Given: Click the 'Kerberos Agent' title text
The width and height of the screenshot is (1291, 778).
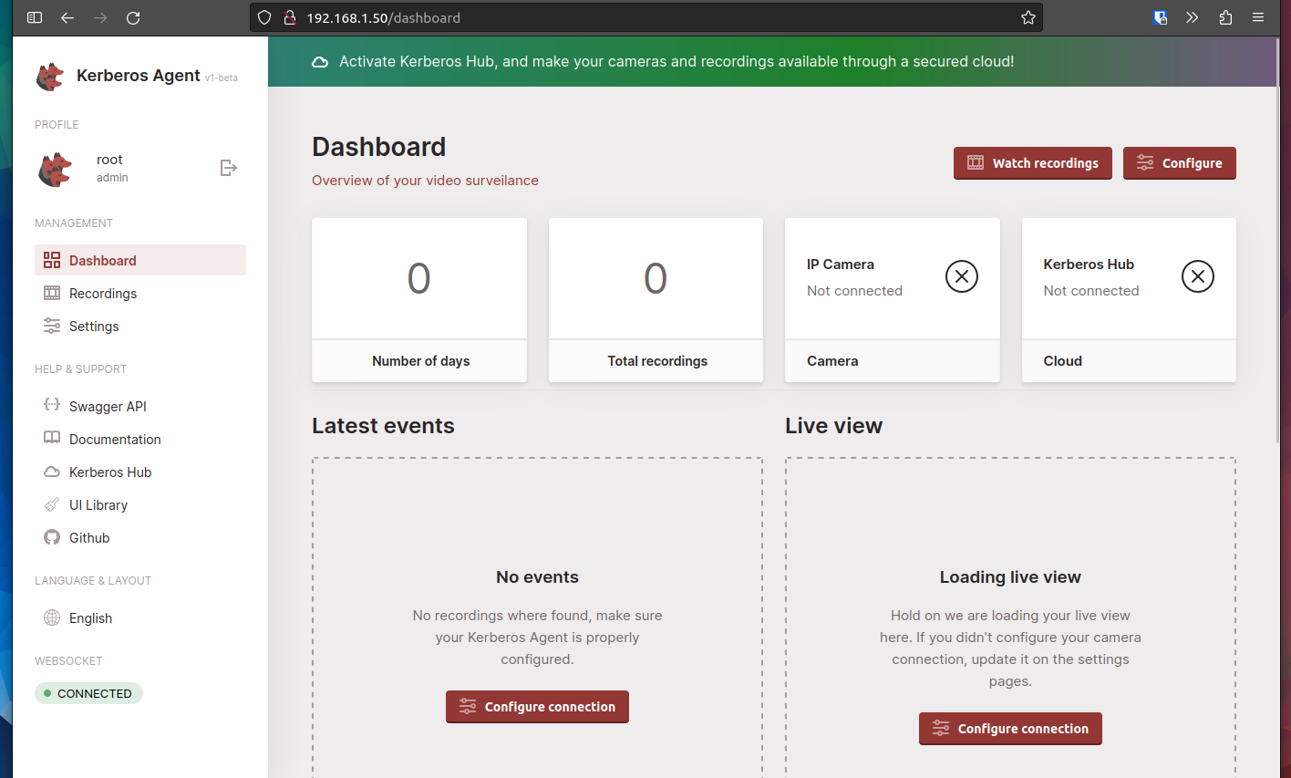Looking at the screenshot, I should click(x=139, y=76).
